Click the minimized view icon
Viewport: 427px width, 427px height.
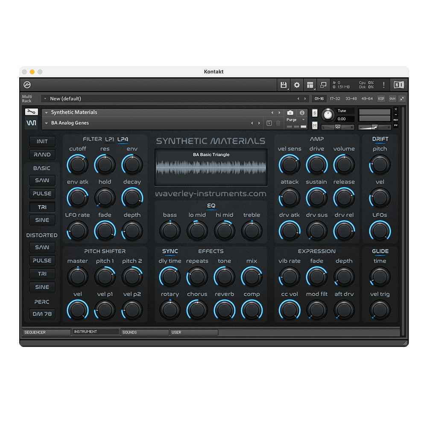(x=323, y=85)
